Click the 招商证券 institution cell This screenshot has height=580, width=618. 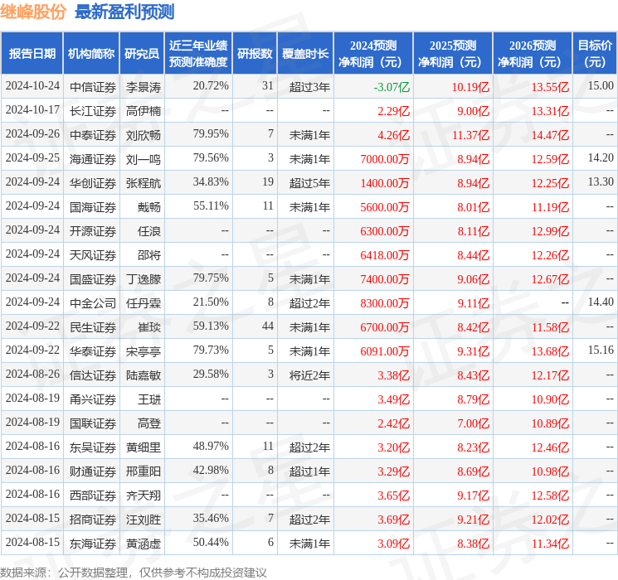pos(93,520)
